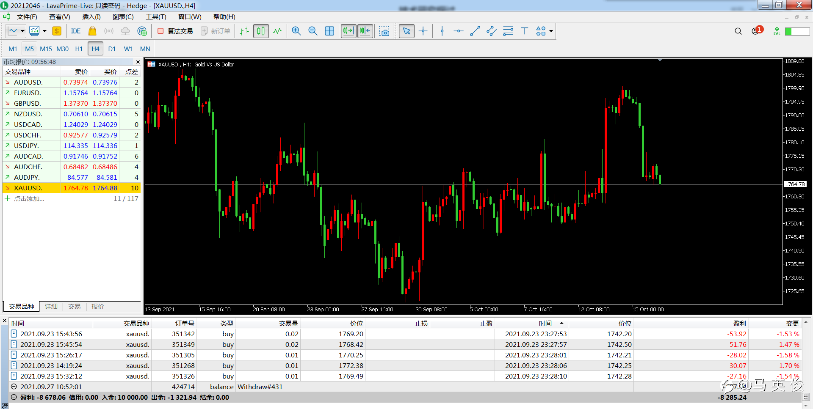Open the MQL5 IDE editor
The image size is (813, 409).
[76, 31]
